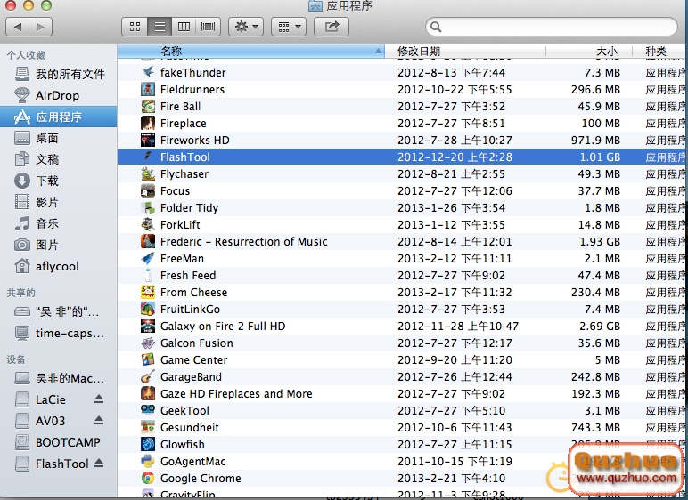Image resolution: width=688 pixels, height=500 pixels.
Task: Open 音乐 in the sidebar
Action: tap(59, 223)
